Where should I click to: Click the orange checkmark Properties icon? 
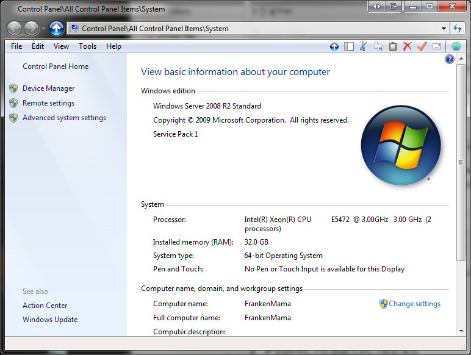(x=422, y=46)
